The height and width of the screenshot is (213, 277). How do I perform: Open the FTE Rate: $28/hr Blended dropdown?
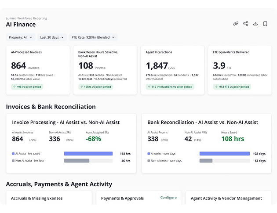93,37
